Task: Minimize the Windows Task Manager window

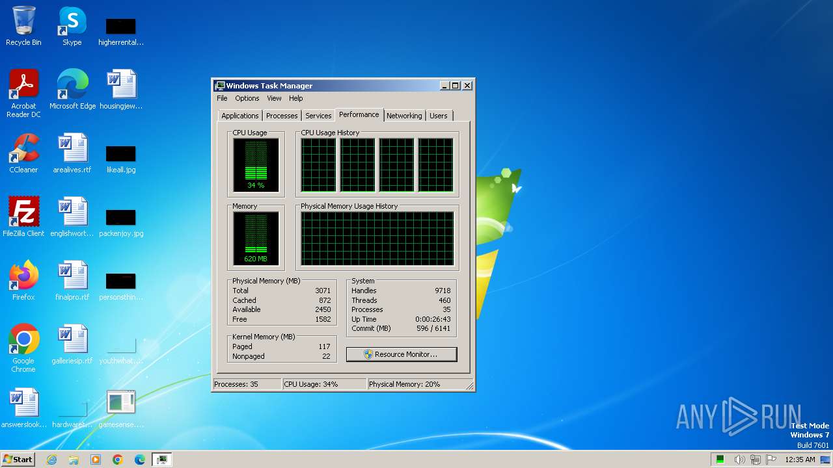Action: [x=444, y=86]
